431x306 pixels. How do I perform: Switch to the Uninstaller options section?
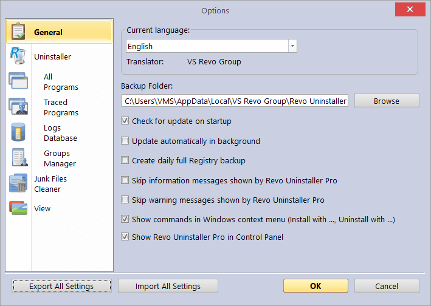coord(52,57)
